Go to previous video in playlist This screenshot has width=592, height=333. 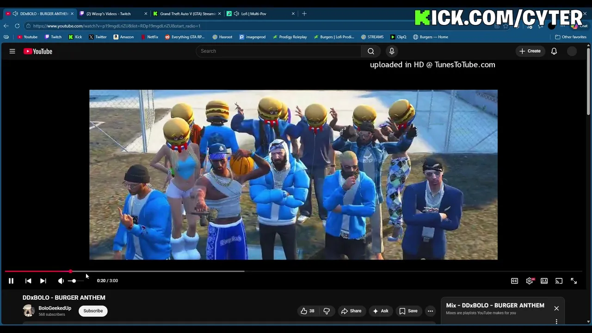(x=28, y=281)
